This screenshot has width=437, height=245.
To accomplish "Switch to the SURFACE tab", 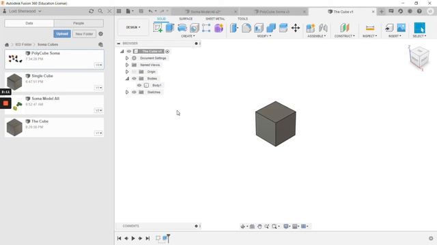I will 186,19.
